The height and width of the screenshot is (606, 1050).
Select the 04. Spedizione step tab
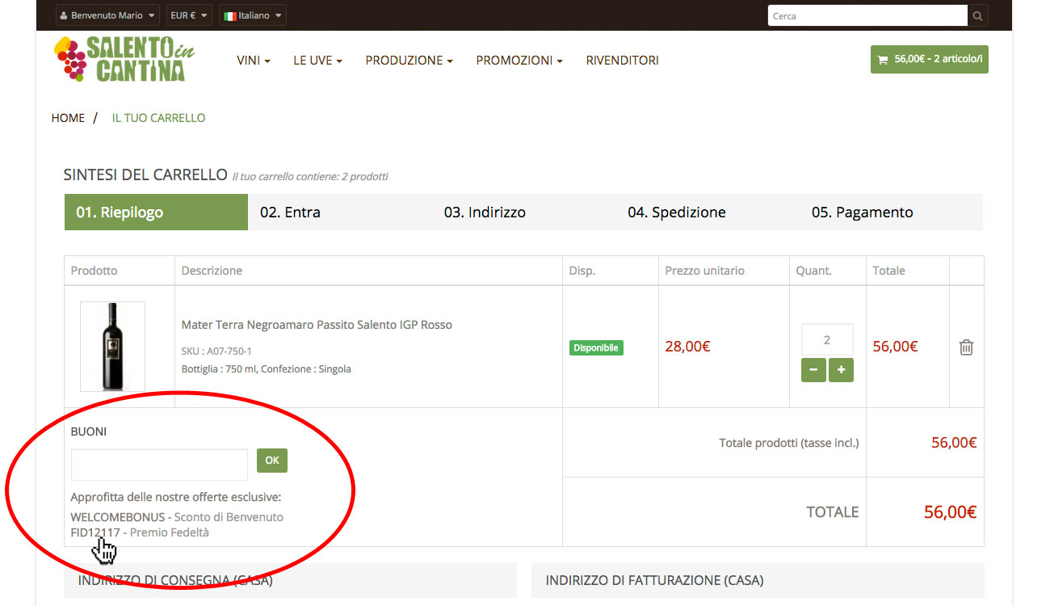(708, 213)
